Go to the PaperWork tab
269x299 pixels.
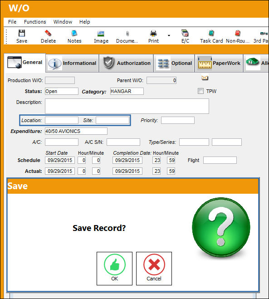click(x=219, y=63)
